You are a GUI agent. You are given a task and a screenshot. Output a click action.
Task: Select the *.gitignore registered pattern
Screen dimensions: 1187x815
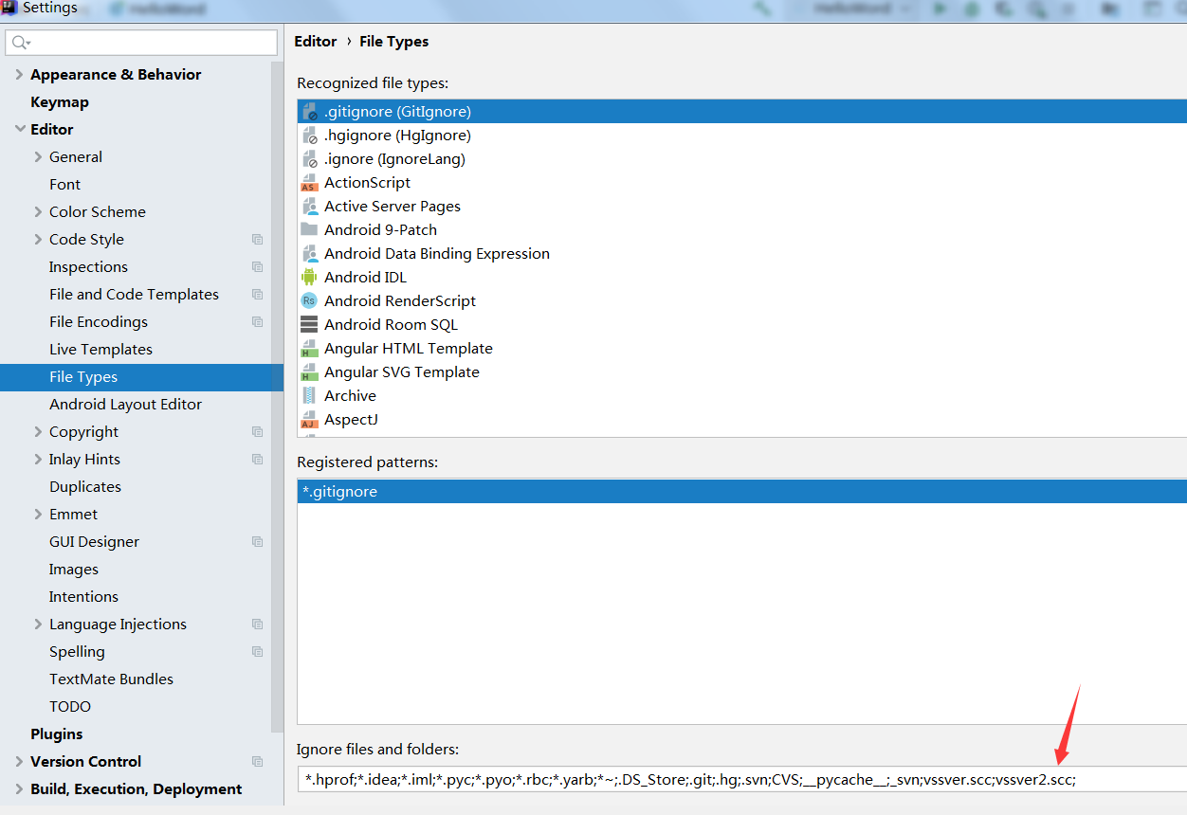point(339,492)
